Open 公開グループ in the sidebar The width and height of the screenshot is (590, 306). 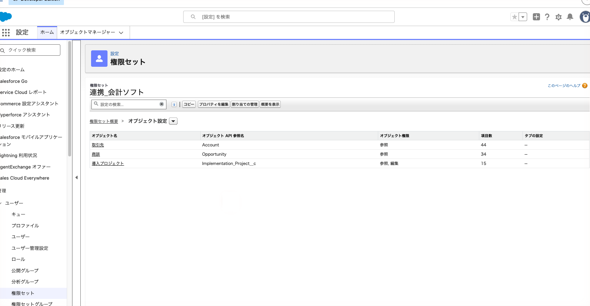25,271
